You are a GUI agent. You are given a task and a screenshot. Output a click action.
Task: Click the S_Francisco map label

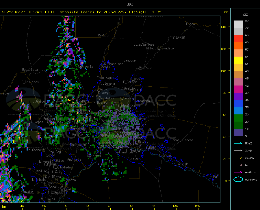114,64
